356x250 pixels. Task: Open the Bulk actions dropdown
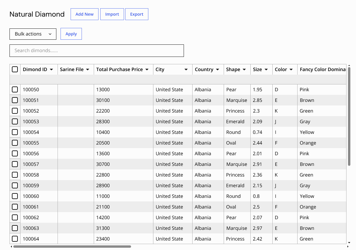click(33, 34)
